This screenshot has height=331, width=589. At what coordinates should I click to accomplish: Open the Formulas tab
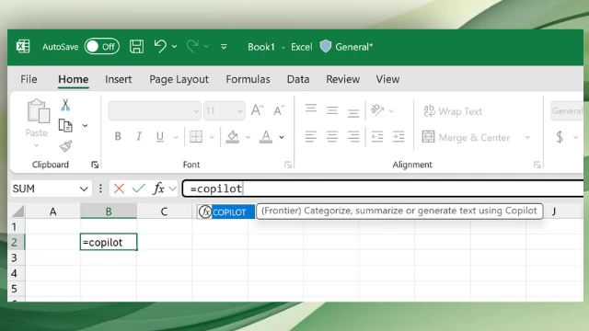[248, 79]
